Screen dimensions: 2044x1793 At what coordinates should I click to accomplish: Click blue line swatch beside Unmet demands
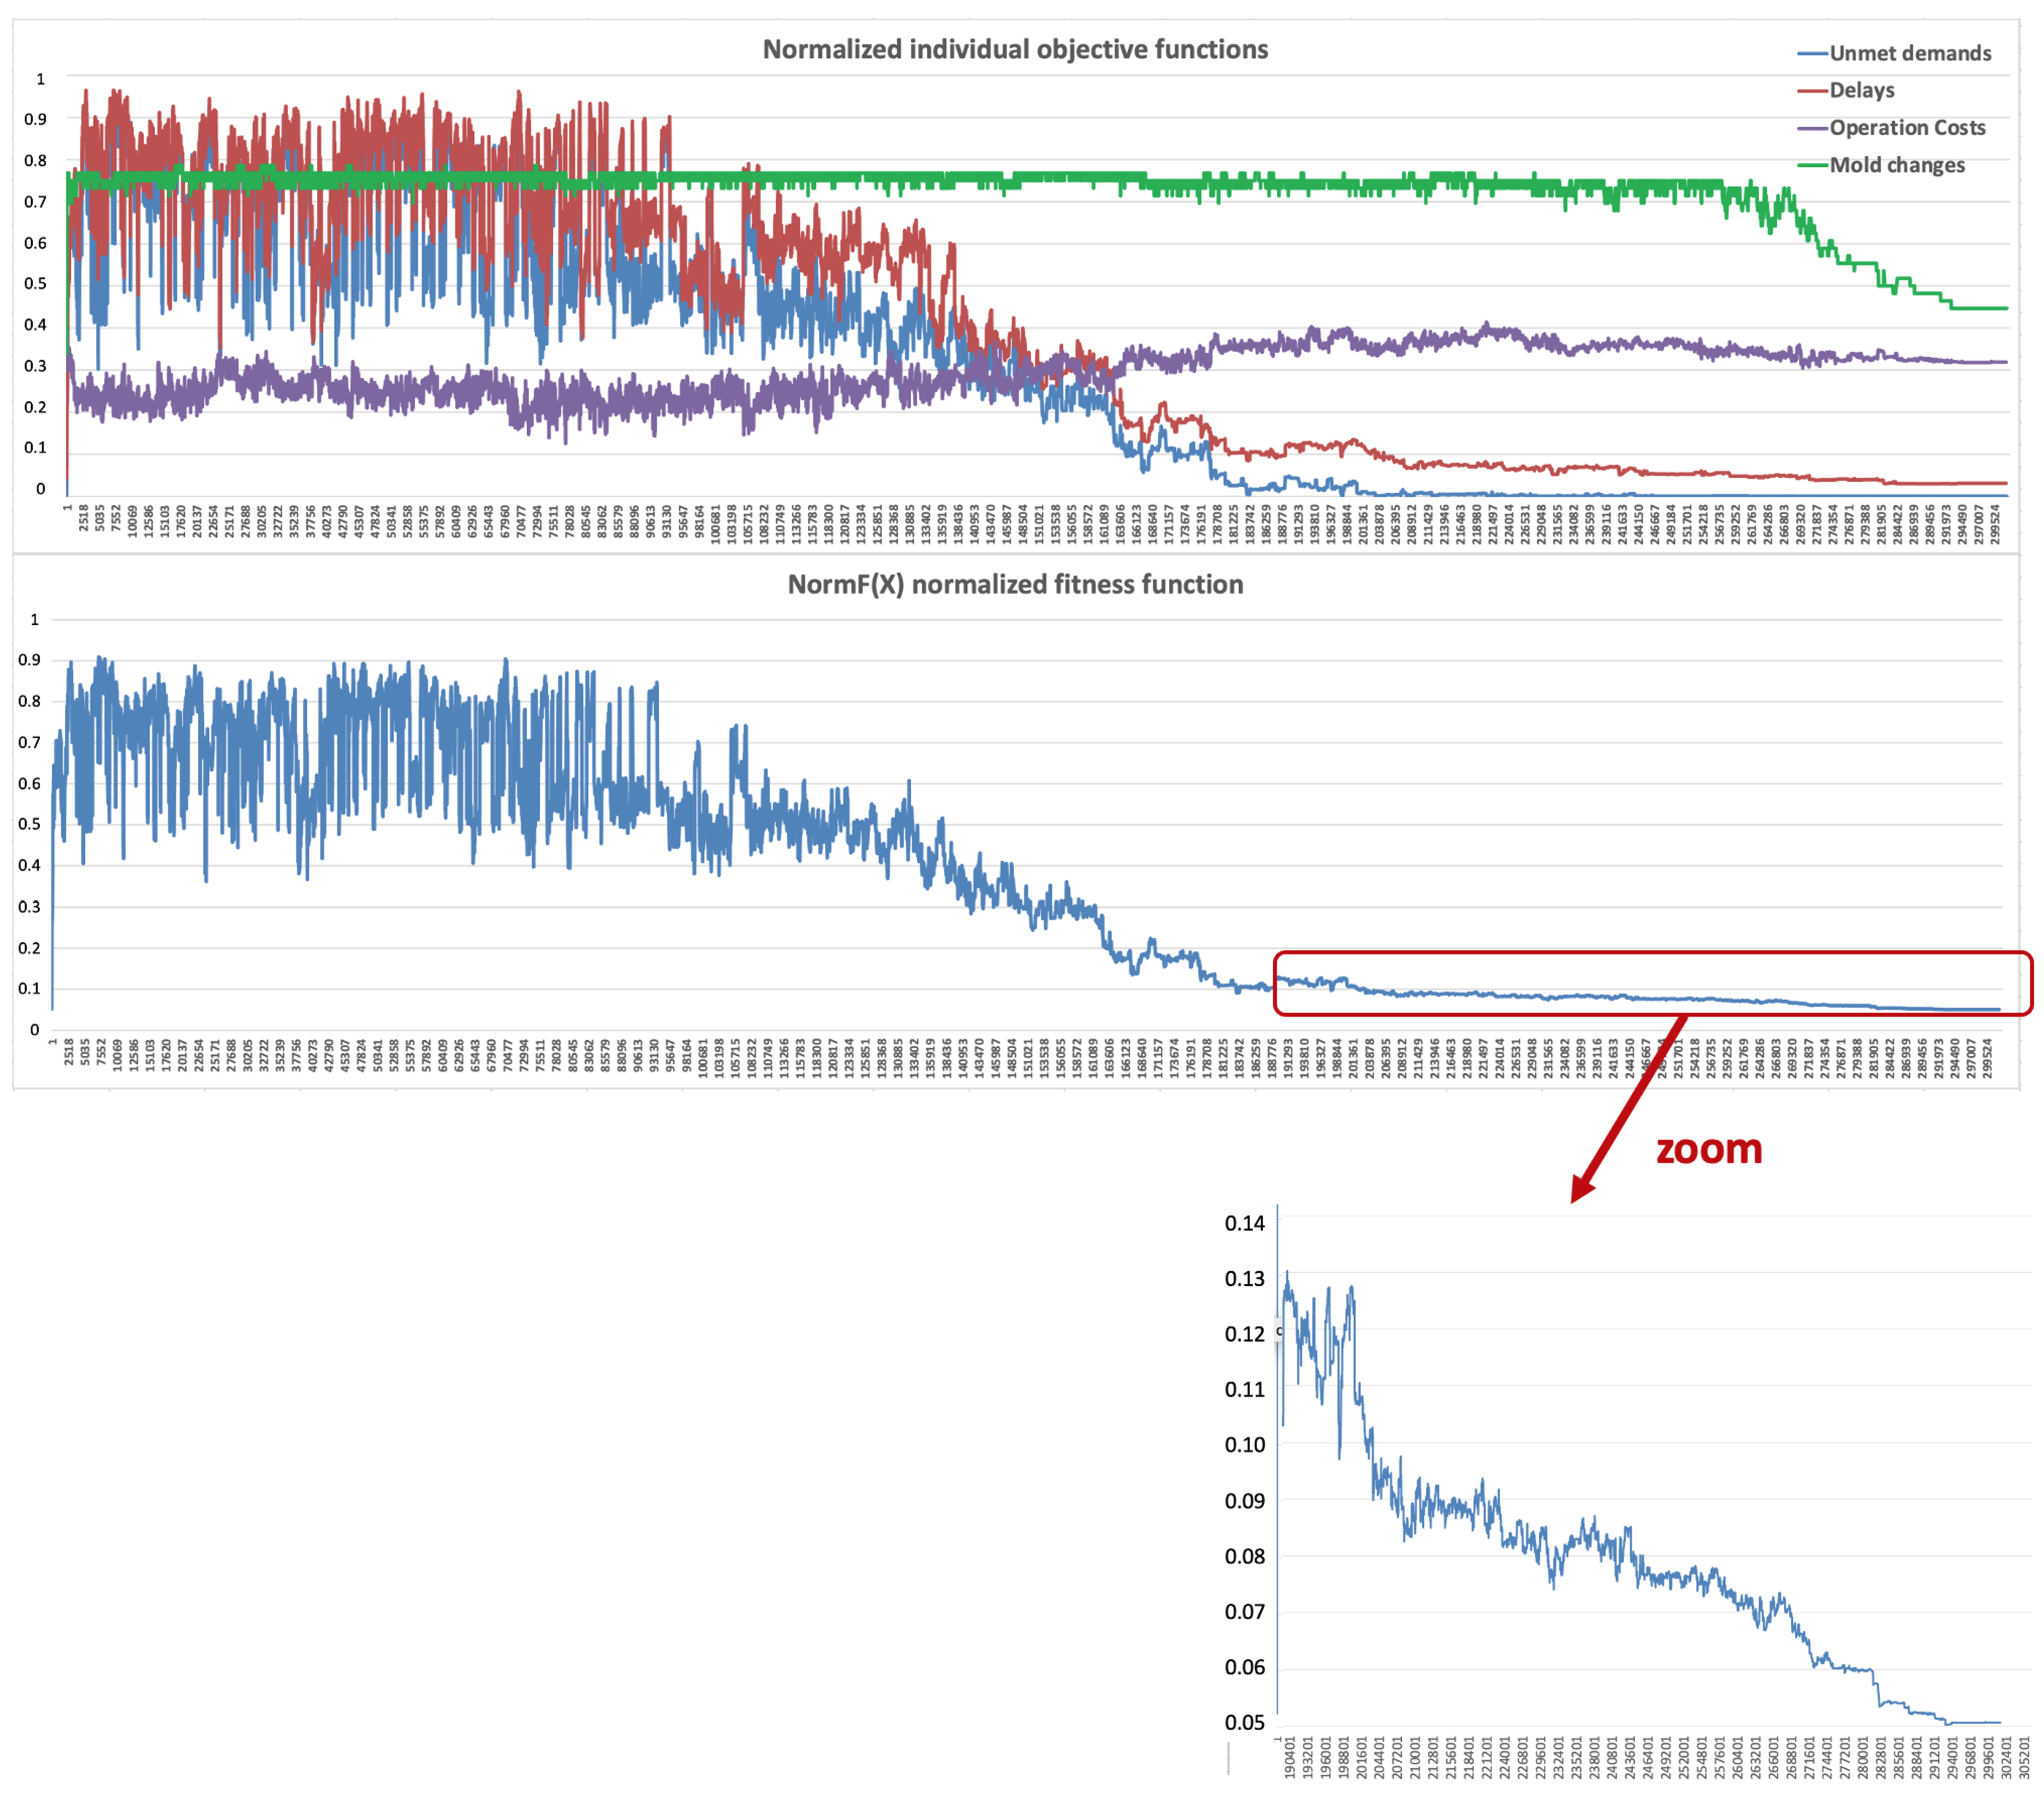point(1812,53)
